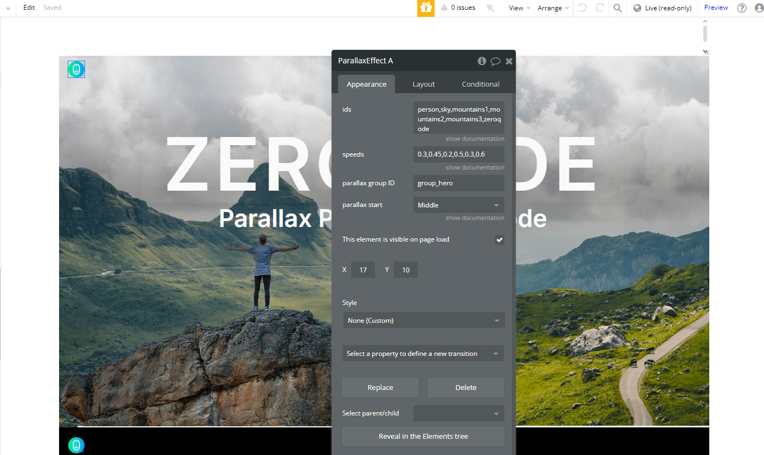Open the Select parent/child dropdown
The height and width of the screenshot is (455, 764).
459,413
